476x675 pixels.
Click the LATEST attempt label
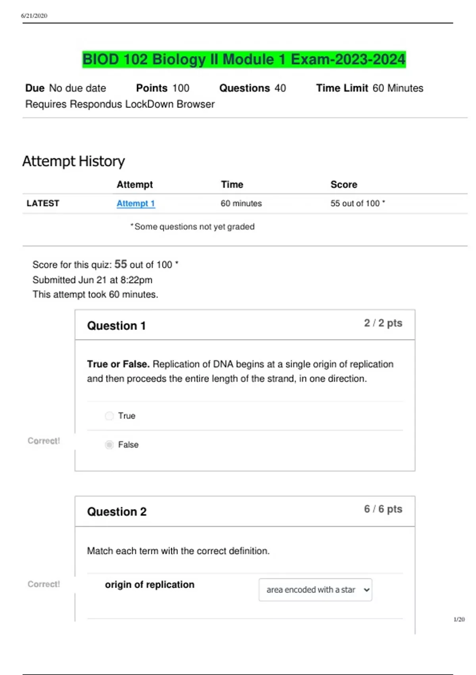click(x=43, y=203)
